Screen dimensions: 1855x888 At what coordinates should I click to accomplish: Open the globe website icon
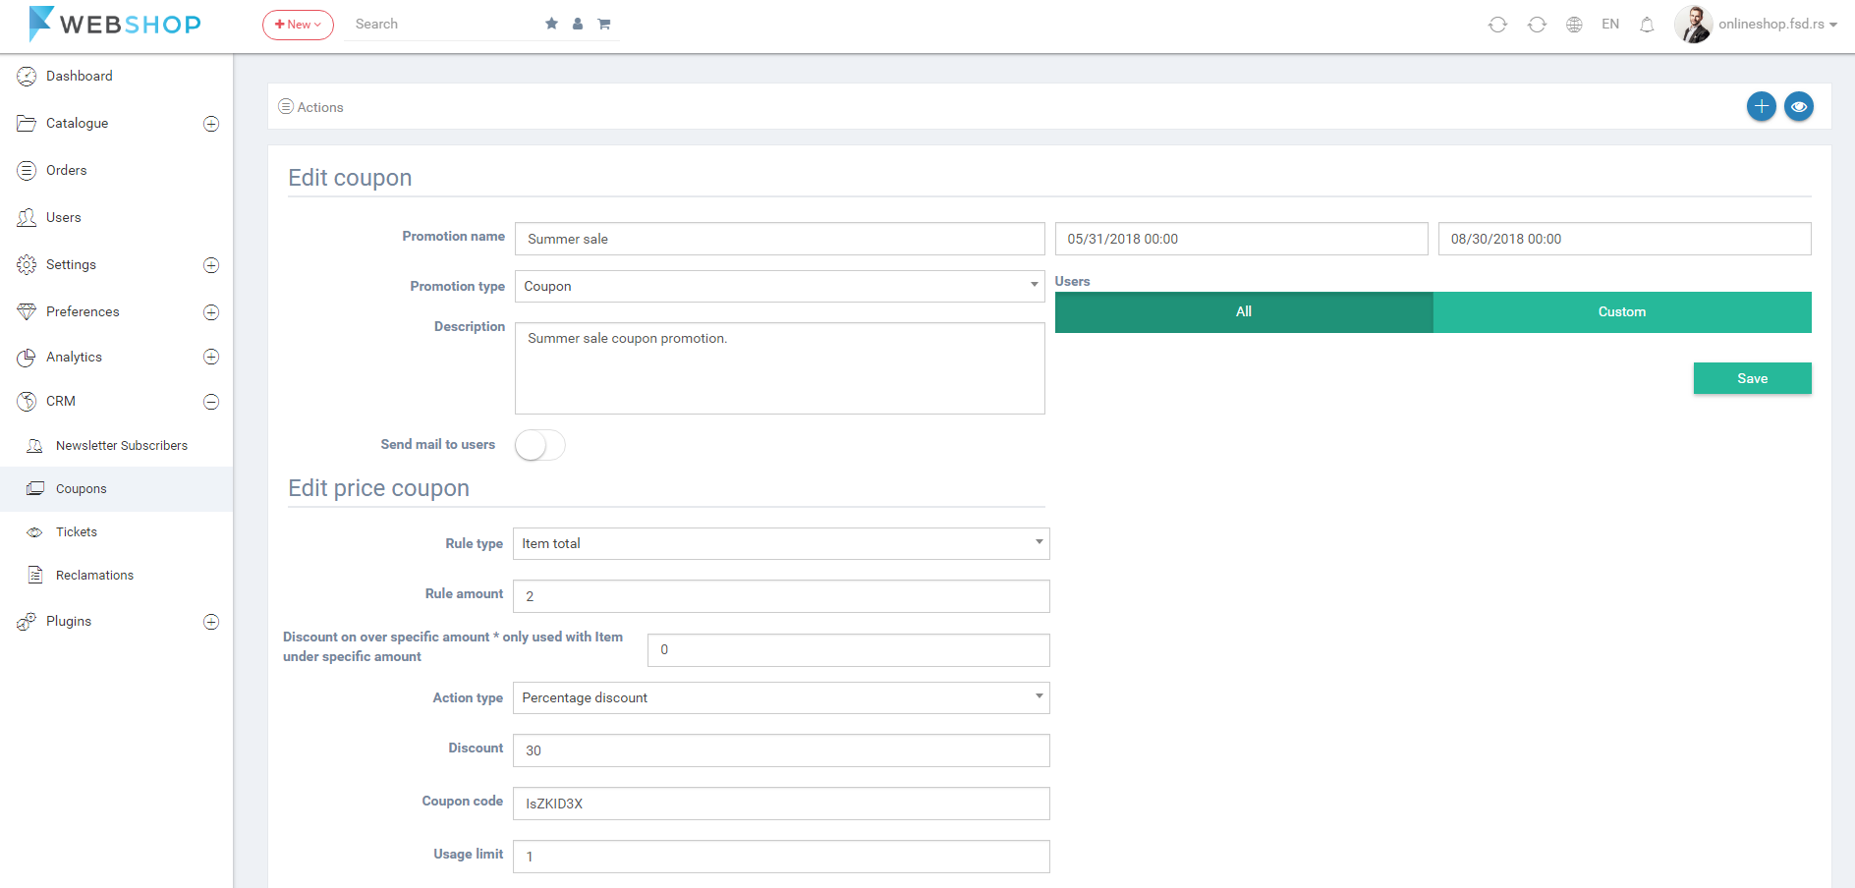pyautogui.click(x=1574, y=25)
